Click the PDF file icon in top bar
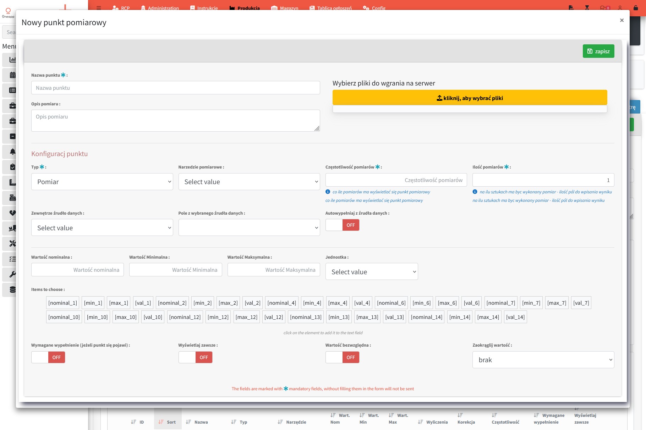Viewport: 646px width, 430px height. [x=571, y=8]
